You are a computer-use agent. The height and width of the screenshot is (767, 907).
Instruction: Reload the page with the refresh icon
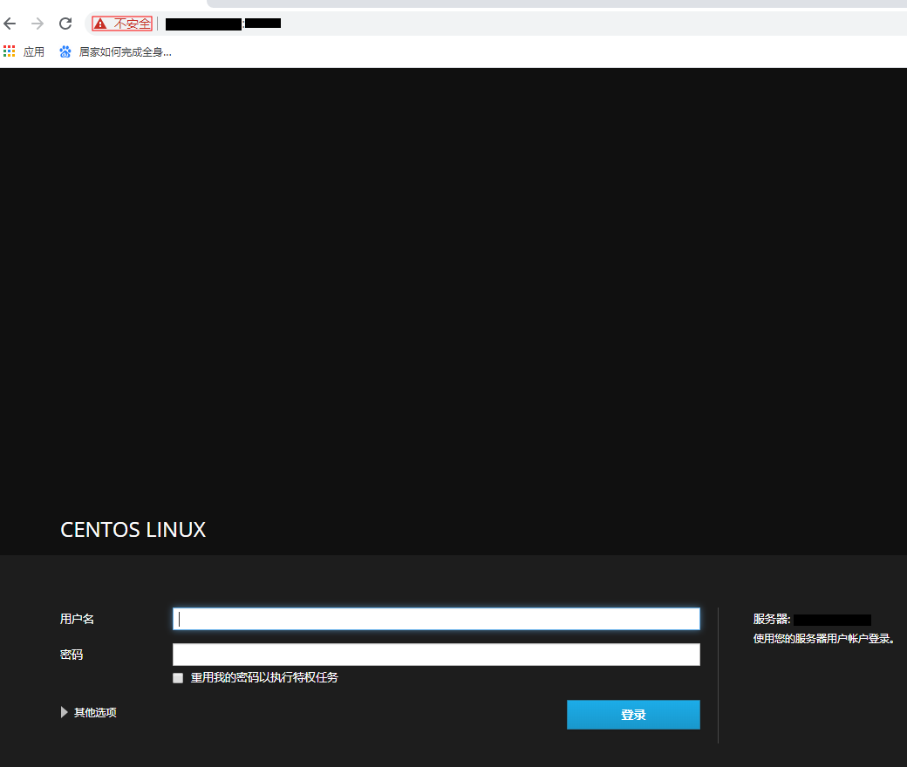[65, 24]
